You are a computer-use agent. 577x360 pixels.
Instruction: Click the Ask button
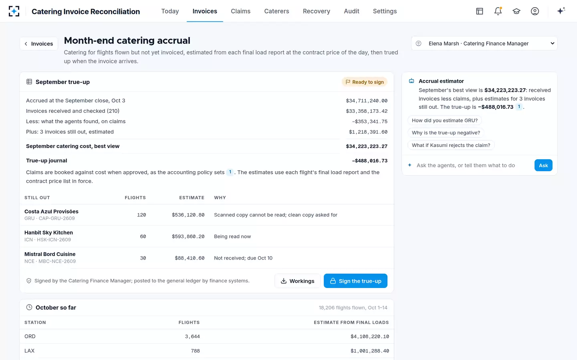[x=543, y=165]
